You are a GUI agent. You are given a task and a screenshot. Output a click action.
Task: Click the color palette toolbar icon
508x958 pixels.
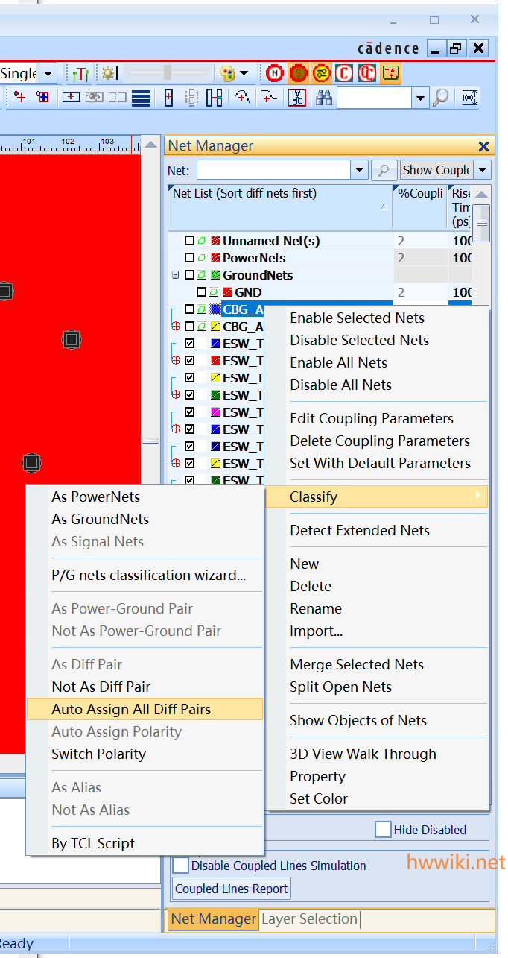pyautogui.click(x=227, y=73)
